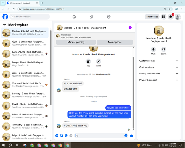
Task: Click the listing thumbnail in right panel
Action: [159, 30]
